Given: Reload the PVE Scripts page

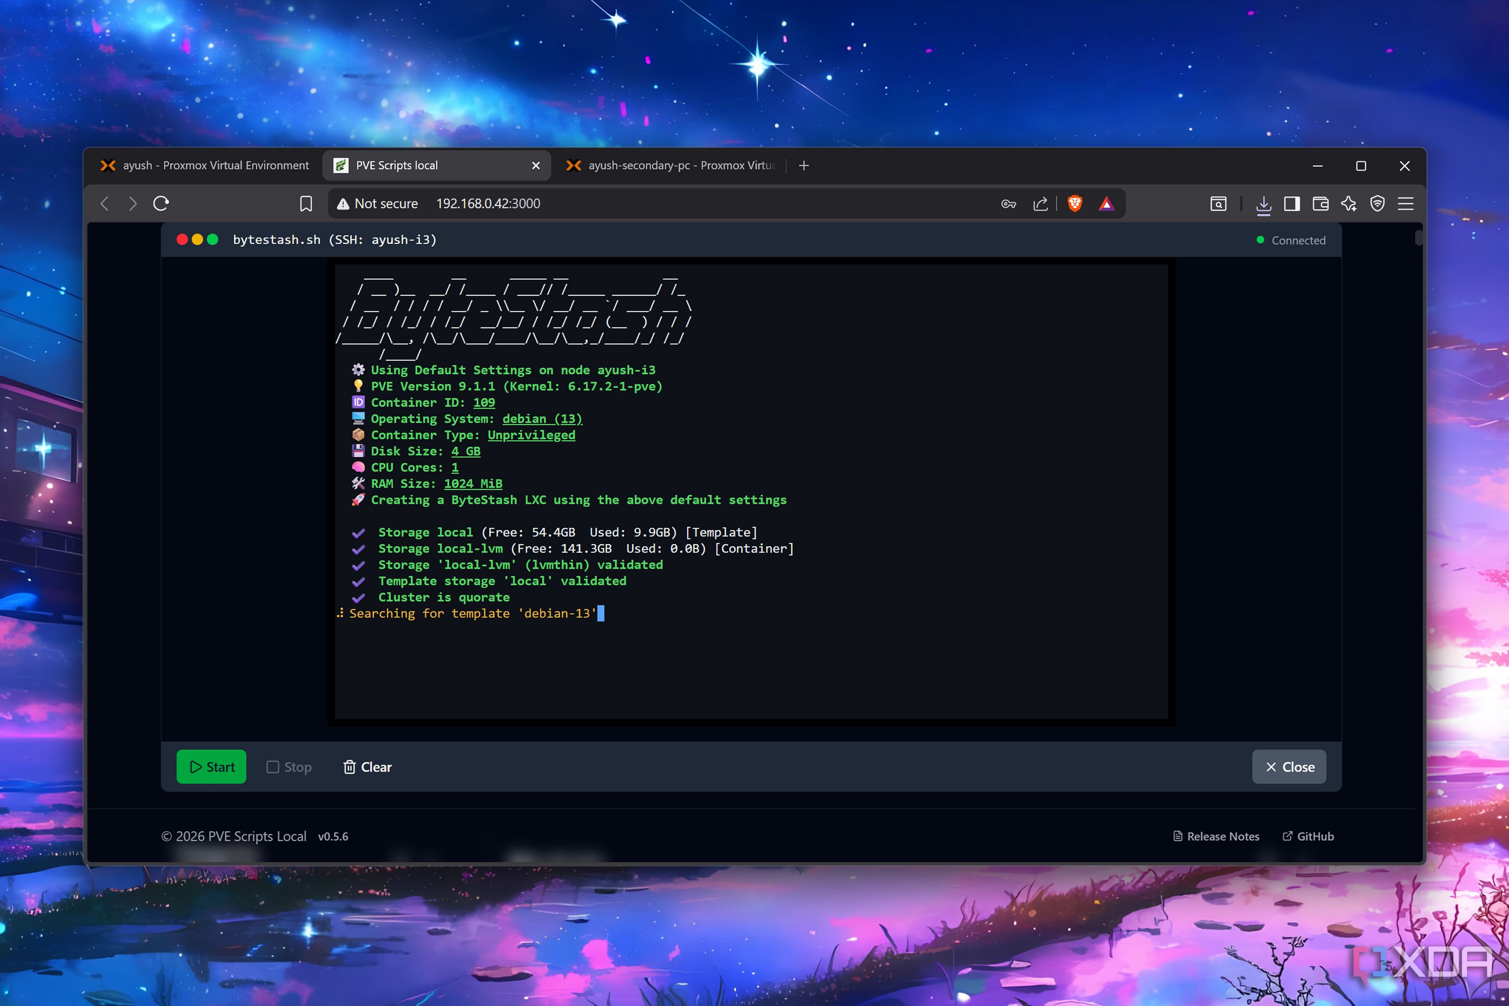Looking at the screenshot, I should 161,203.
